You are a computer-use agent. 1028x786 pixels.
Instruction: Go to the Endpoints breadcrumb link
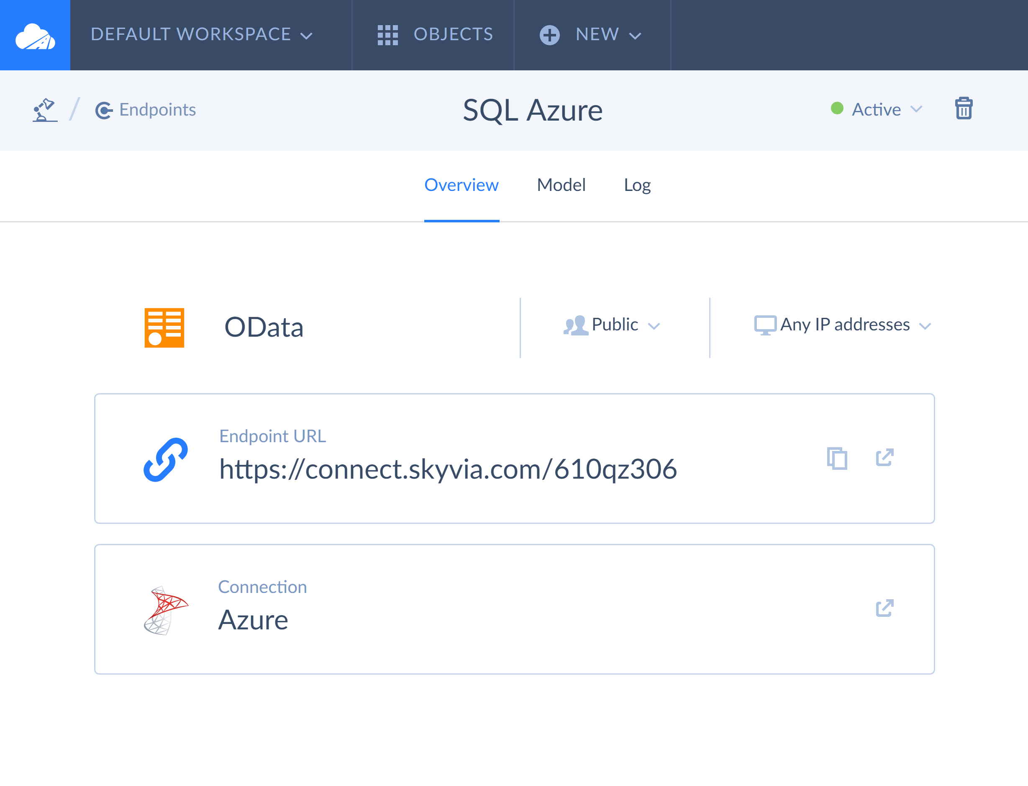[157, 110]
